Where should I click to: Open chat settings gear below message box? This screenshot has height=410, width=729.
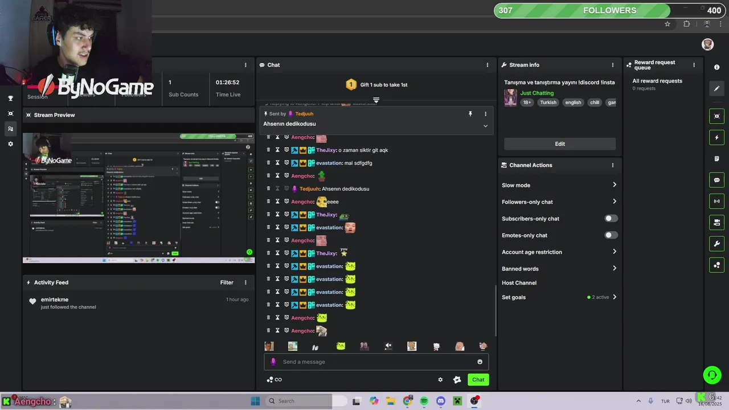coord(440,380)
